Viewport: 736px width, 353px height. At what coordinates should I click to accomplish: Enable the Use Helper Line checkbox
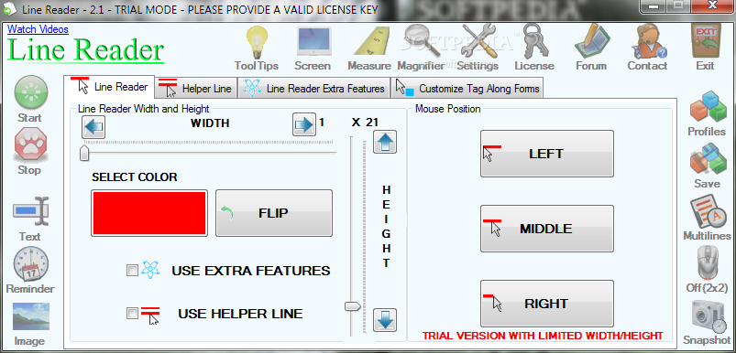coord(132,313)
